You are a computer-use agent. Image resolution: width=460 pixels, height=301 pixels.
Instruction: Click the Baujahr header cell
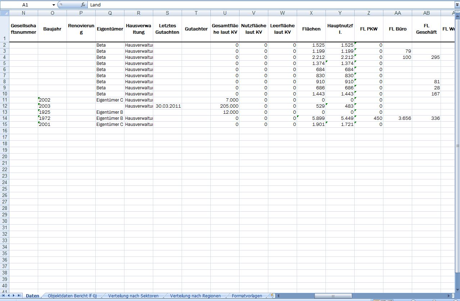(53, 29)
